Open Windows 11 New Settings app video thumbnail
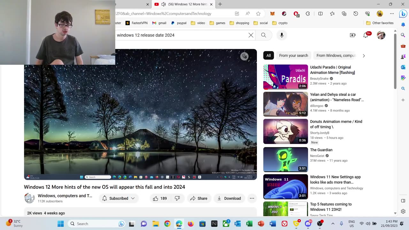The width and height of the screenshot is (409, 230). point(286,187)
